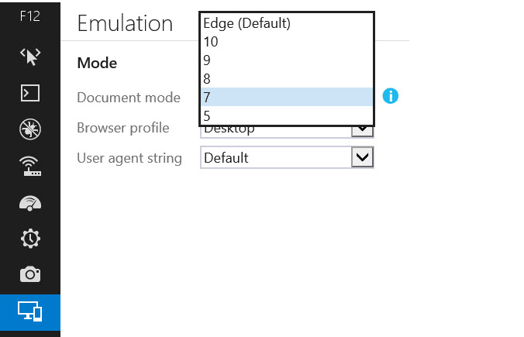The width and height of the screenshot is (524, 337).
Task: Choose document mode 10 from list
Action: point(287,42)
